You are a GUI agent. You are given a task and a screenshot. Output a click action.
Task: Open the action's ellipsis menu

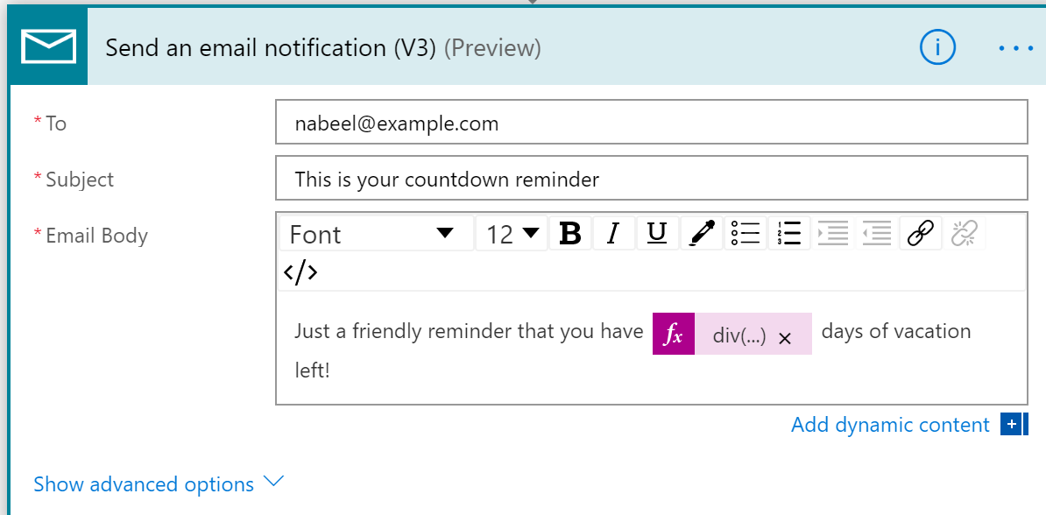[1014, 48]
